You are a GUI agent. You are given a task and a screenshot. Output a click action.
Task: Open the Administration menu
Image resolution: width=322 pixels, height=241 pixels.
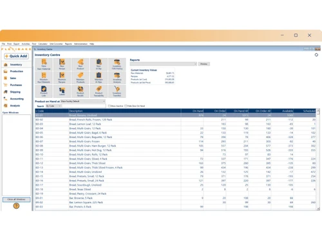coord(80,44)
